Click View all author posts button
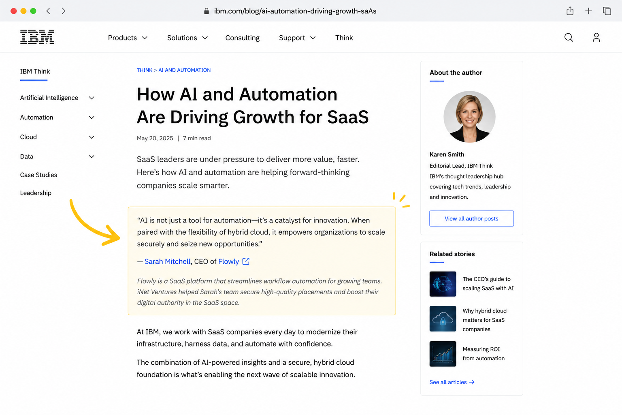Screen dimensions: 622x415 [472, 218]
